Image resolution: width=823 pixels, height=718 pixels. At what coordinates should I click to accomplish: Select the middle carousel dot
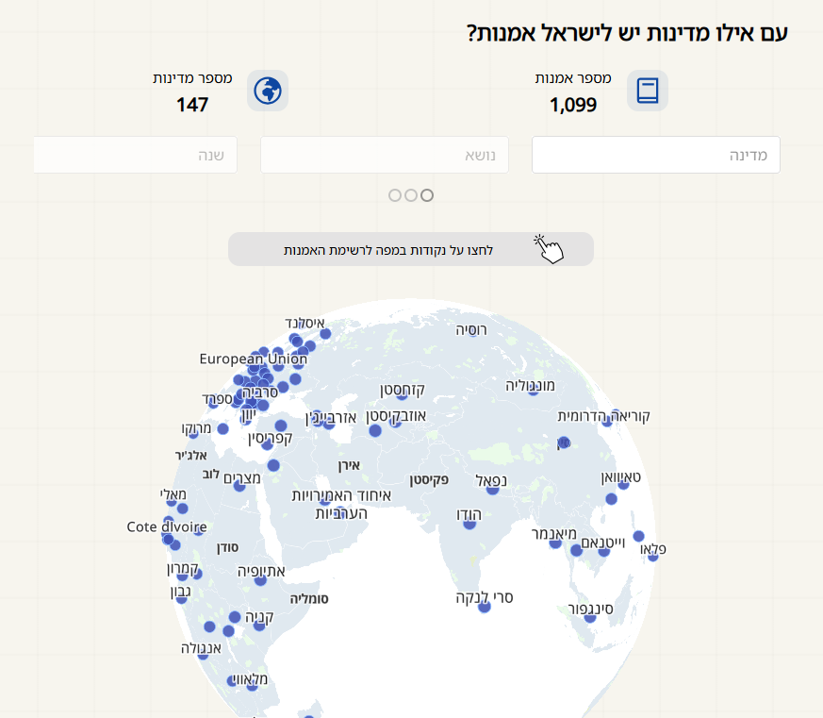point(411,195)
